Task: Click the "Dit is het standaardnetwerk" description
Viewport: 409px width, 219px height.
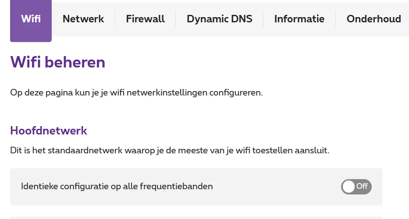Action: click(169, 151)
